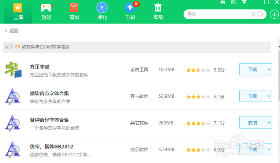Open the 方正字酷 title

coord(40,67)
